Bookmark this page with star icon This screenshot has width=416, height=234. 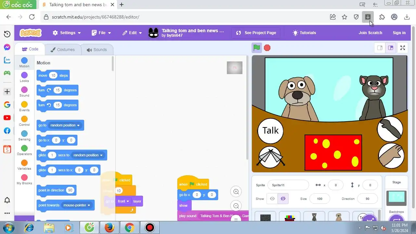(x=344, y=17)
